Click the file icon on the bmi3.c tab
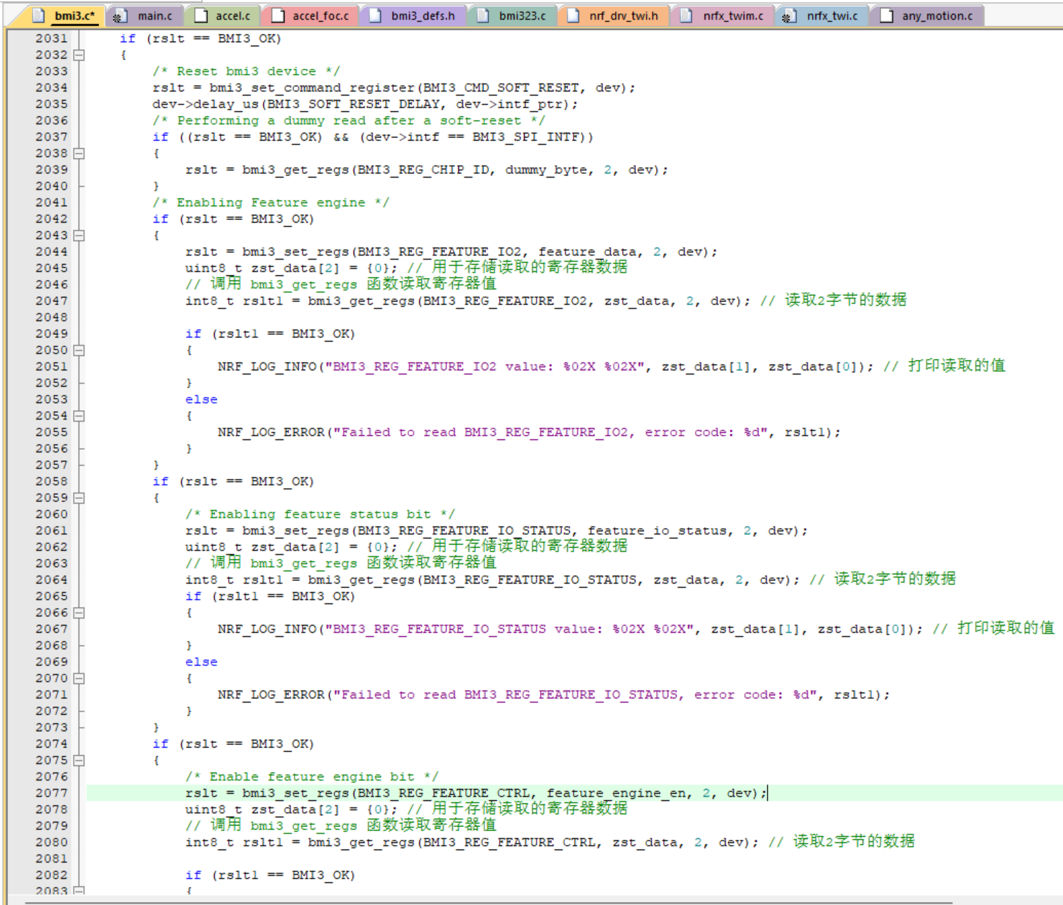 point(39,16)
